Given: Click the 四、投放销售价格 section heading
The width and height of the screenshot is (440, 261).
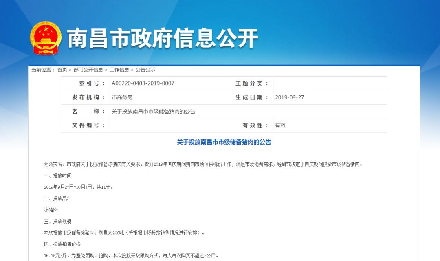Looking at the screenshot, I should [62, 244].
